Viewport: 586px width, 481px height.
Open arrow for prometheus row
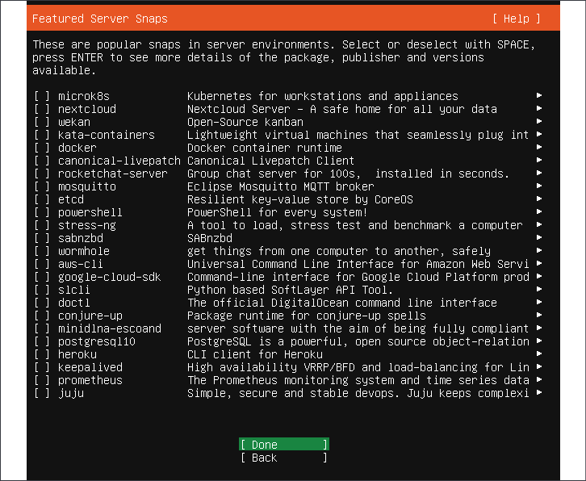[x=539, y=379]
